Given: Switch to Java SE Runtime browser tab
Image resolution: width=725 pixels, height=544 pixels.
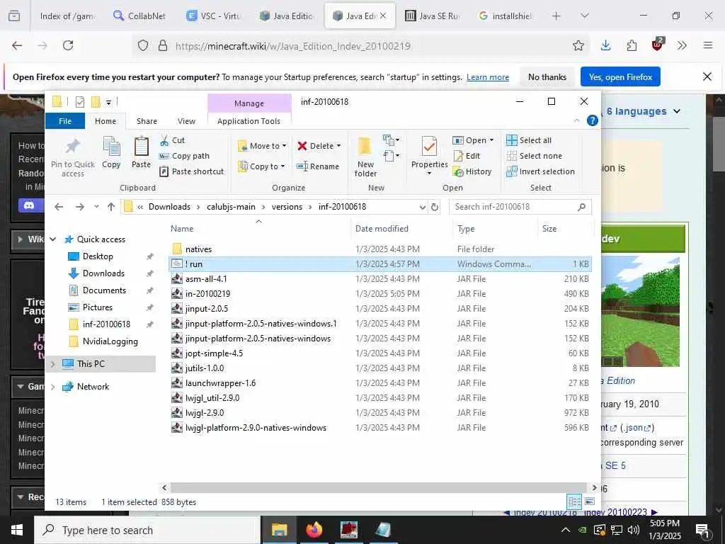Looking at the screenshot, I should click(x=433, y=16).
